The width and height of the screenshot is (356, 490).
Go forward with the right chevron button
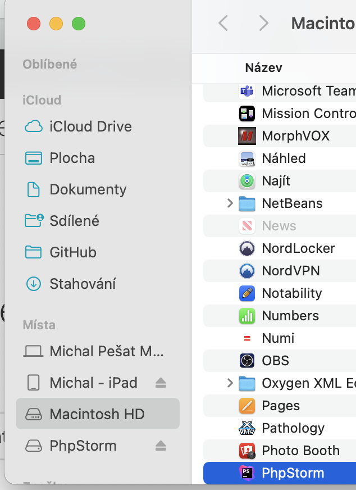(x=264, y=23)
